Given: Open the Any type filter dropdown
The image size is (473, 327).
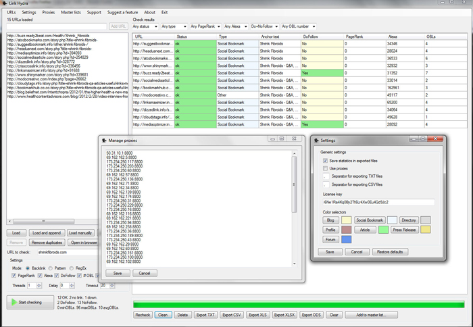Looking at the screenshot, I should click(x=174, y=26).
